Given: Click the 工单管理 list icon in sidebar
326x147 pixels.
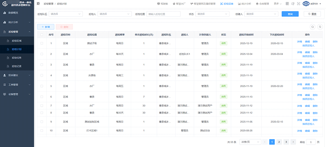Looking at the screenshot, I should click(4, 85).
